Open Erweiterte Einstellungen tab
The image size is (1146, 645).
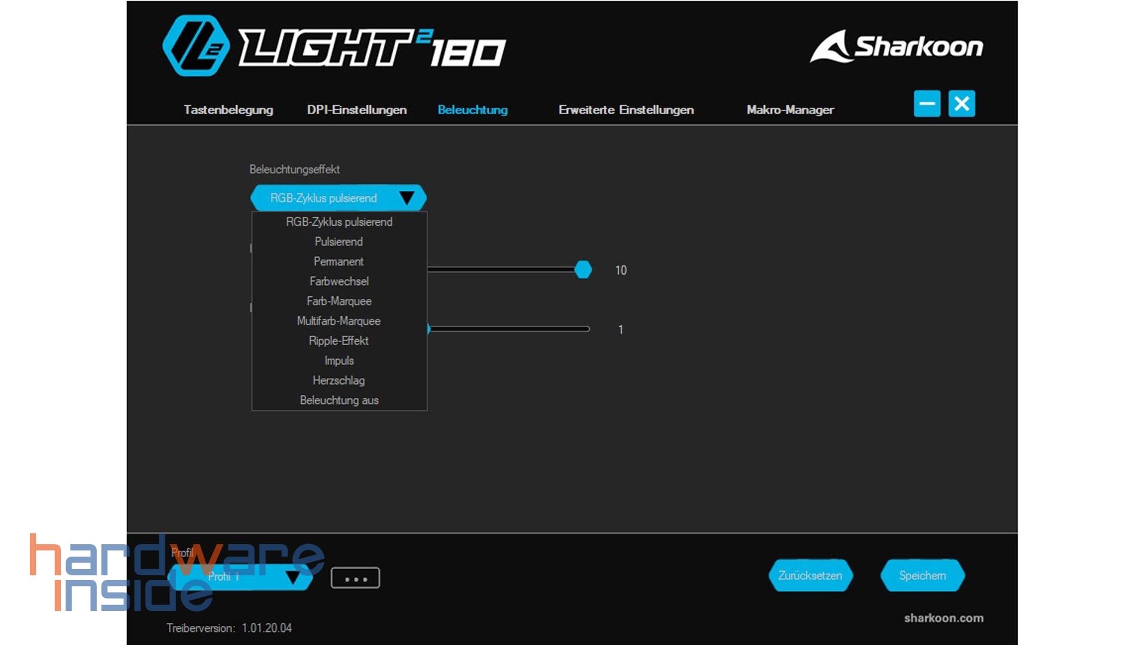(x=626, y=110)
